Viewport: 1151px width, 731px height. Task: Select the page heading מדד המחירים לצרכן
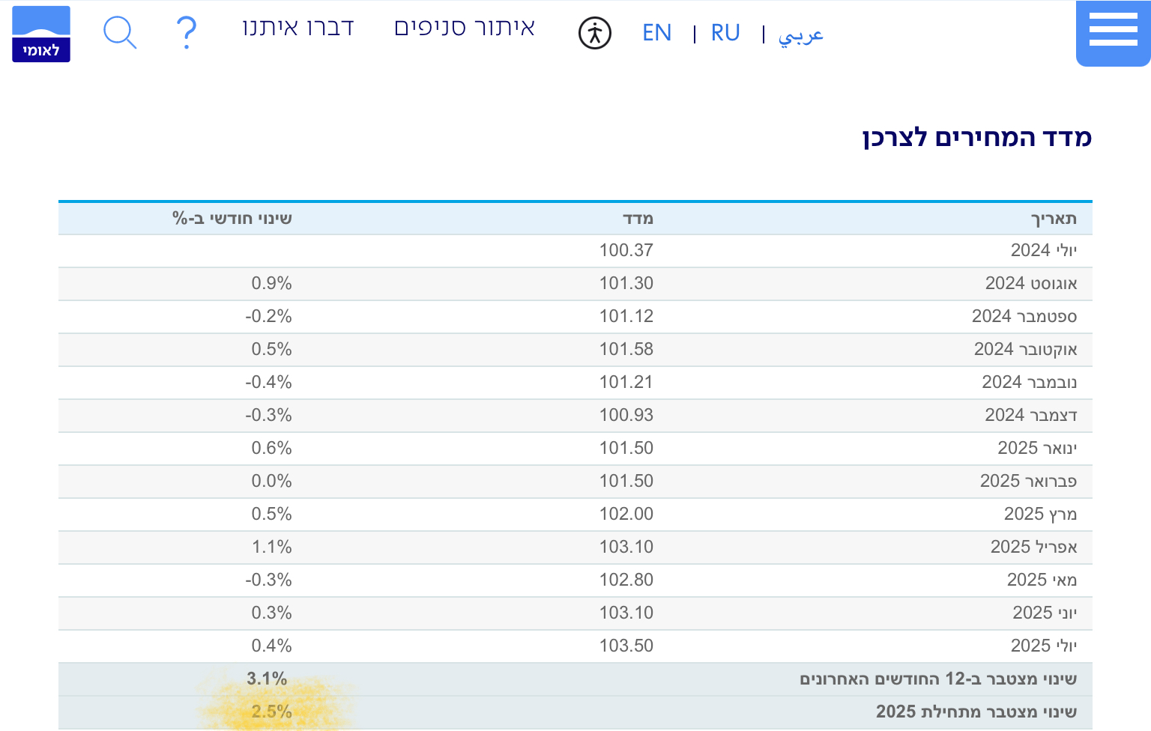[977, 137]
